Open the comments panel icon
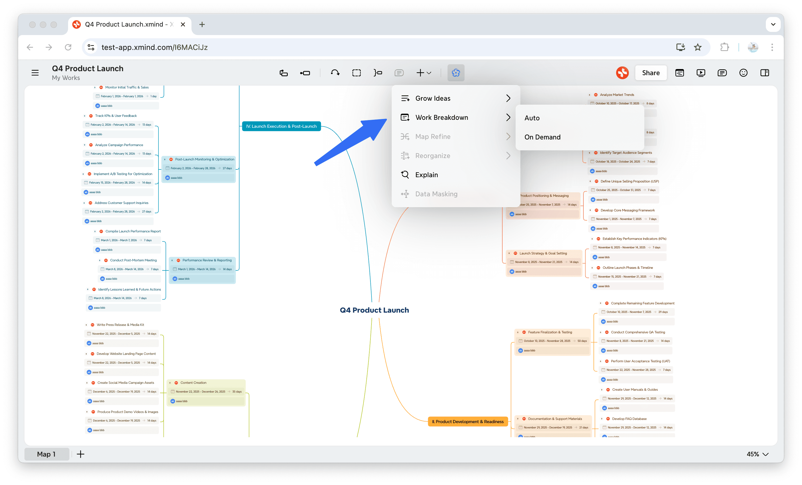802x485 pixels. (722, 73)
